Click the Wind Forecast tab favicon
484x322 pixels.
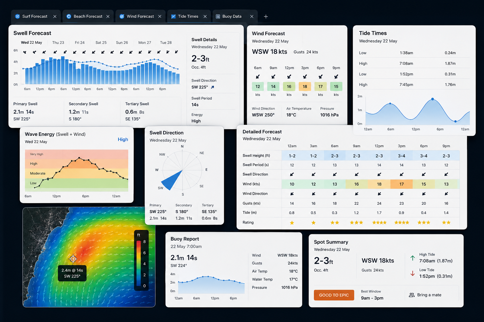click(x=122, y=16)
